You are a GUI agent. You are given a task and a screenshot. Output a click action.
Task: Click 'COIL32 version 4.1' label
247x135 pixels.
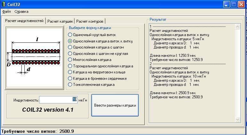pos(48,110)
